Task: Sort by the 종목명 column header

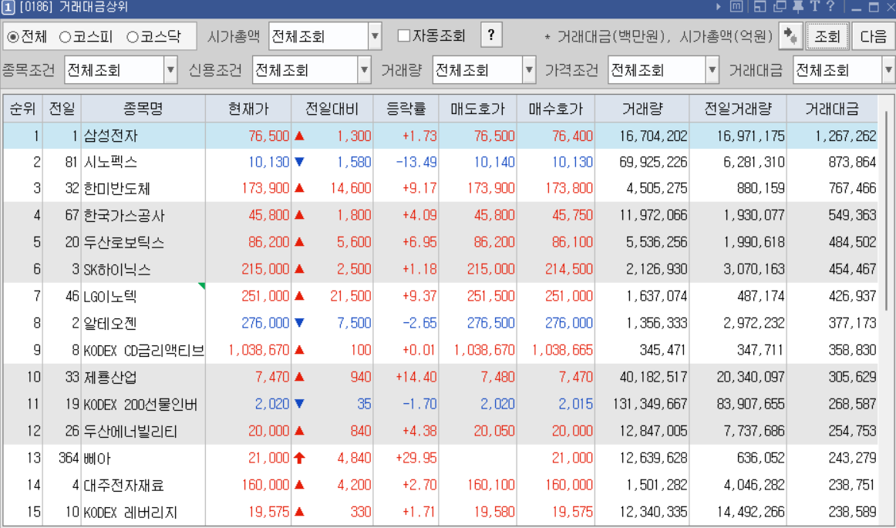Action: pos(143,109)
